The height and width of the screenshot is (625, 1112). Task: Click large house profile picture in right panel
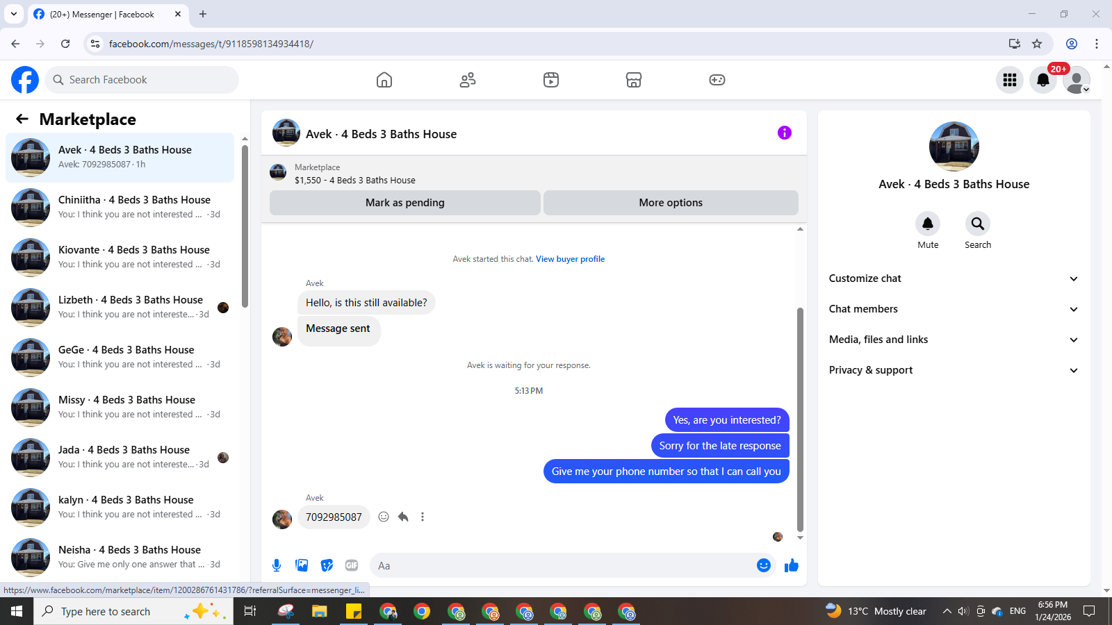pyautogui.click(x=954, y=147)
